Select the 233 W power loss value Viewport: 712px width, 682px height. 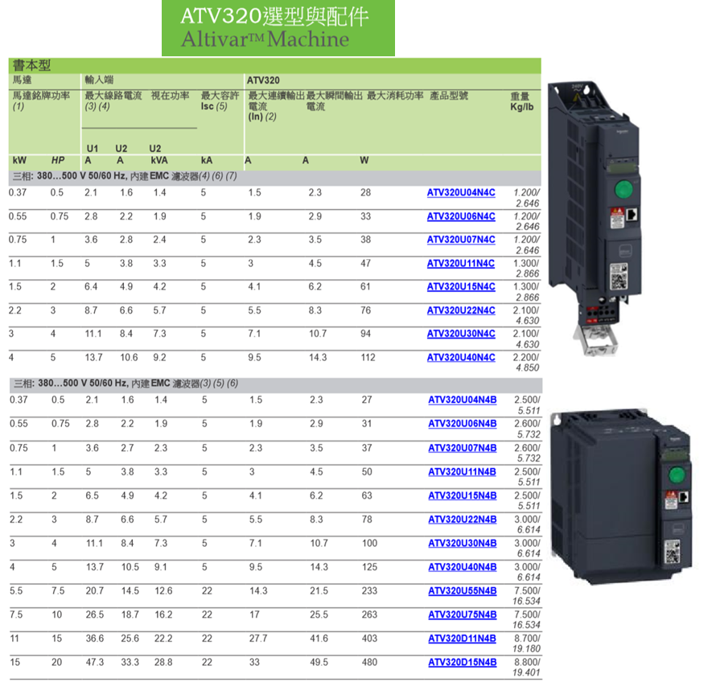(369, 591)
